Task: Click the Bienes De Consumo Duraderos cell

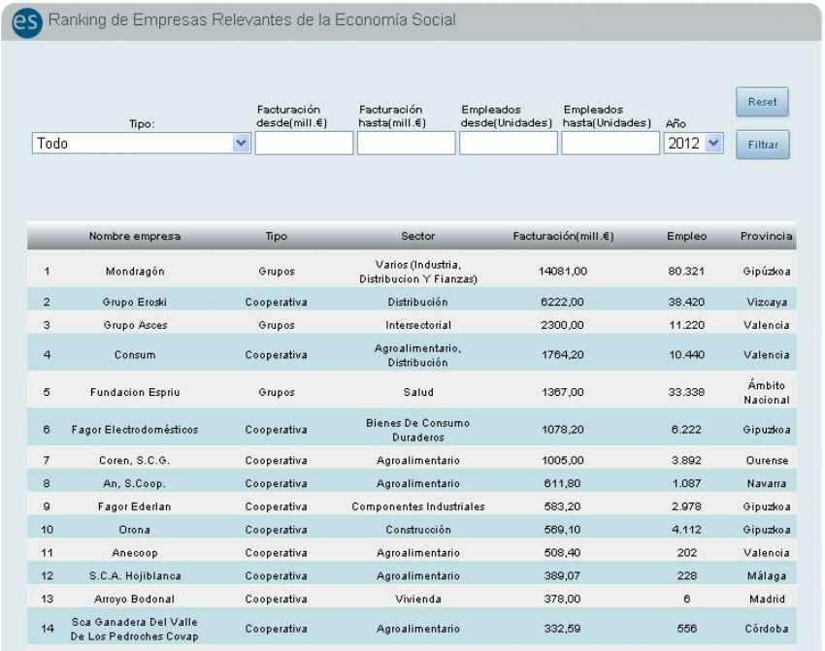Action: click(417, 430)
